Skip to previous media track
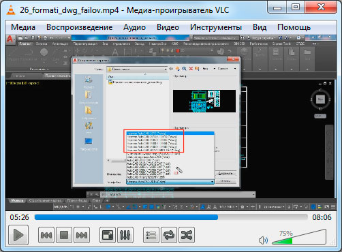This screenshot has height=252, width=342. pos(46,235)
